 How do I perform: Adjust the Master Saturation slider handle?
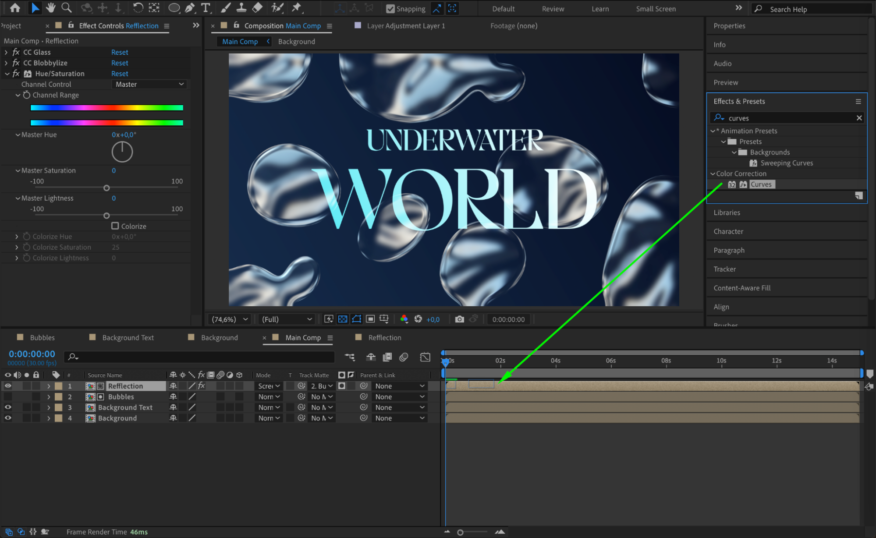click(106, 188)
